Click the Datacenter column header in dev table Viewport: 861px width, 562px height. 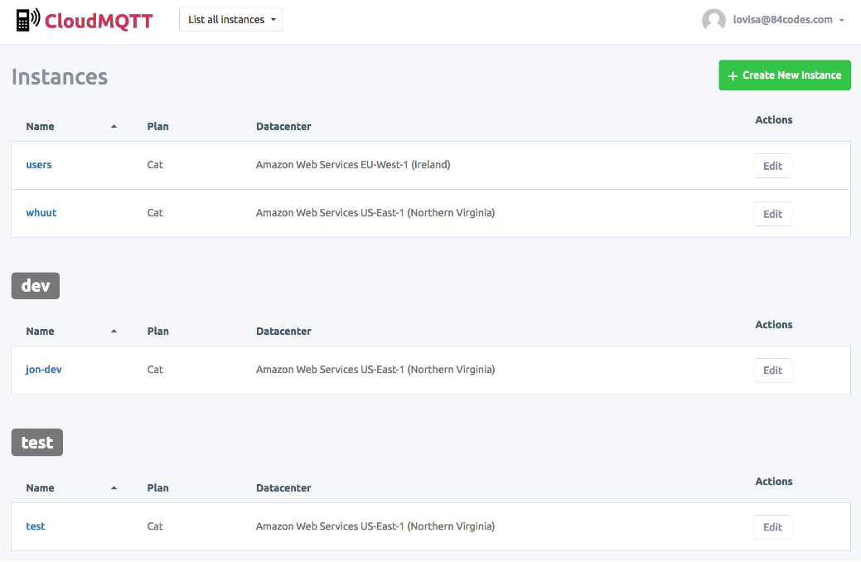coord(283,332)
